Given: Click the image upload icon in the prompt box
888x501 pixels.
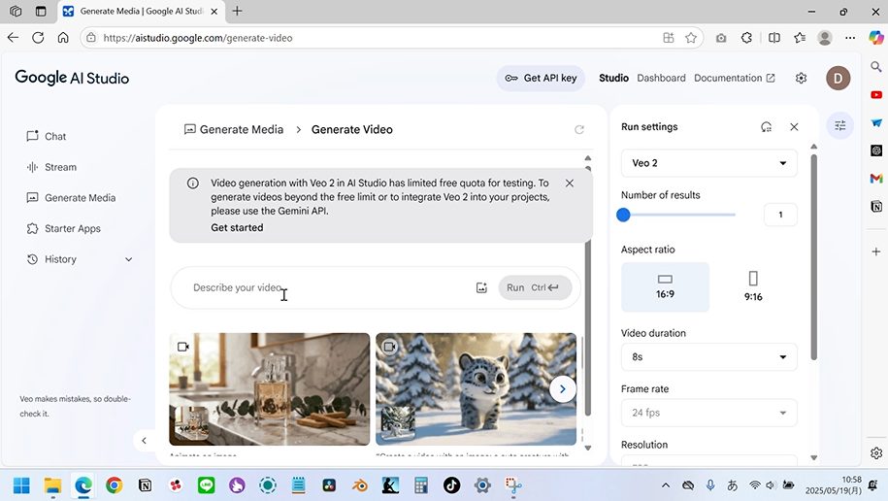Looking at the screenshot, I should [x=481, y=288].
